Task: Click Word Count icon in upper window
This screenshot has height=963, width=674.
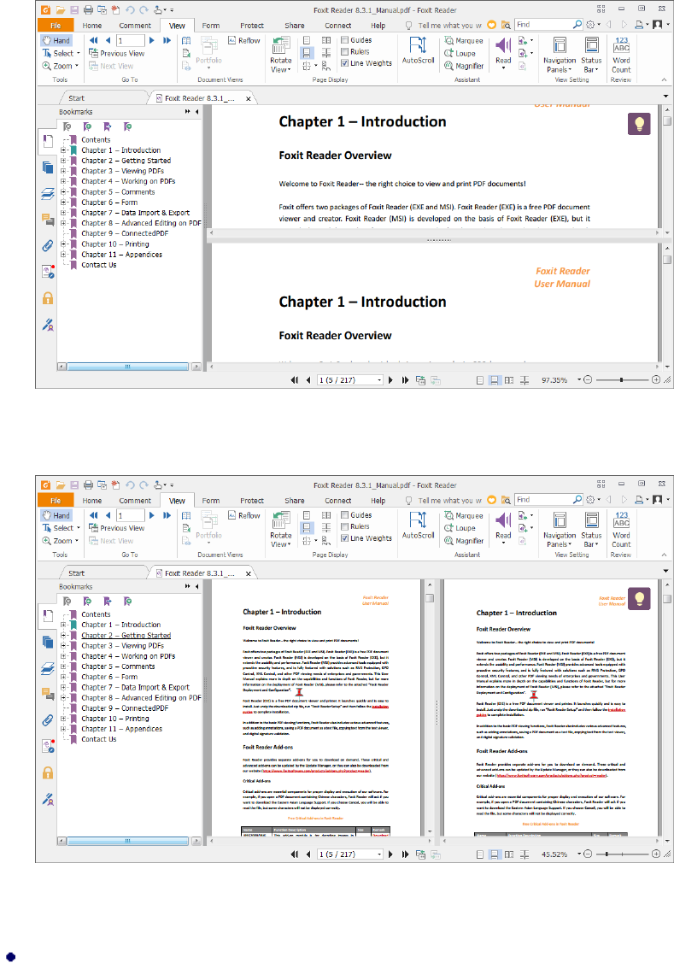Action: tap(621, 54)
